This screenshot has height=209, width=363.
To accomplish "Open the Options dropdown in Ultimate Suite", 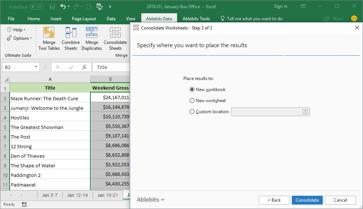I will (19, 38).
